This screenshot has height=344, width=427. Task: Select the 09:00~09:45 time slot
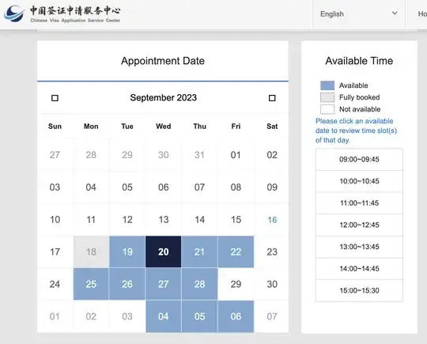(x=359, y=159)
